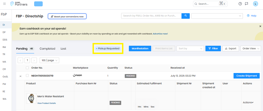This screenshot has height=111, width=263.
Task: Open the Actions dropdown for the watch
Action: click(x=248, y=102)
